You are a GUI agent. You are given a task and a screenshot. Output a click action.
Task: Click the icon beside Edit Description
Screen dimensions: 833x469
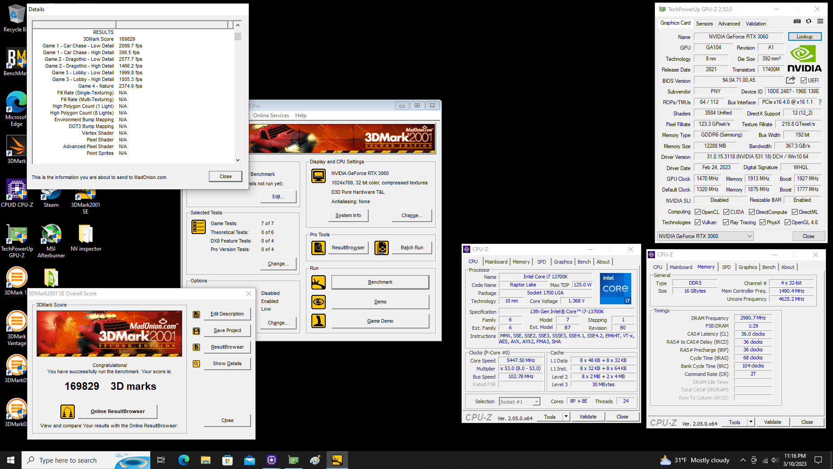tap(196, 315)
